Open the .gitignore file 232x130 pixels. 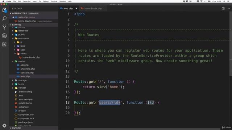pos(24,107)
